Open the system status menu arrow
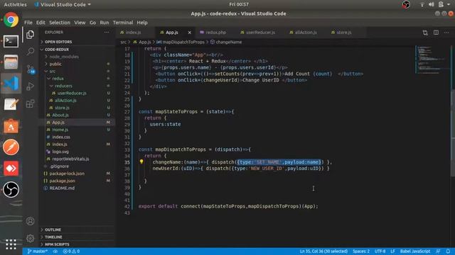 pyautogui.click(x=449, y=4)
